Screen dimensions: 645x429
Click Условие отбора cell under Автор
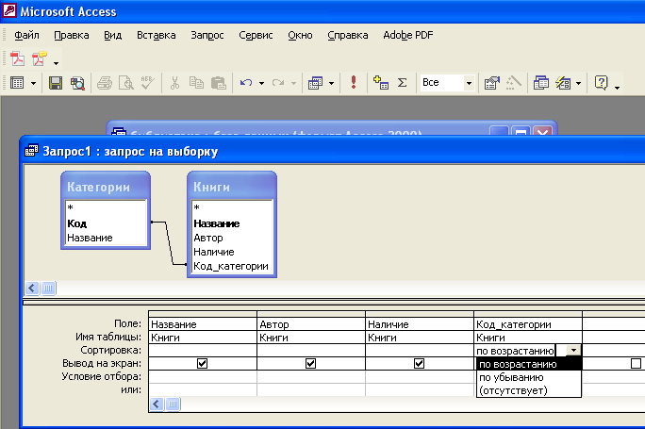(311, 377)
